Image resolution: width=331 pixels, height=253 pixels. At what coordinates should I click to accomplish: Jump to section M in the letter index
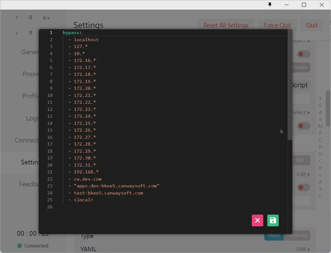[x=320, y=126]
